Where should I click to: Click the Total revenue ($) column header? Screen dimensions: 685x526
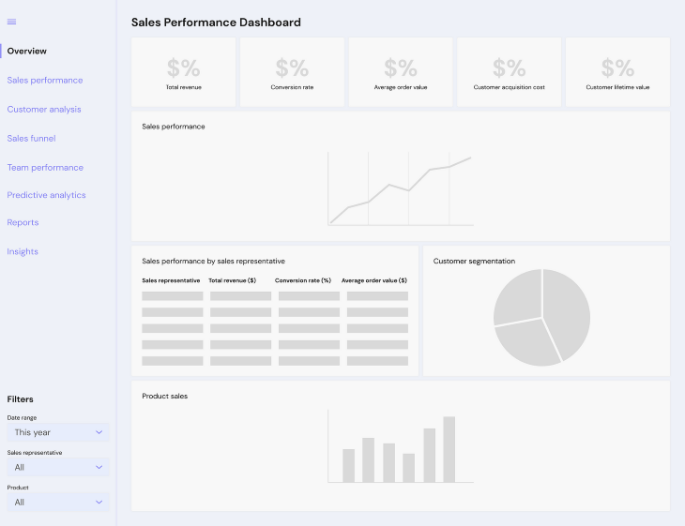pos(232,280)
